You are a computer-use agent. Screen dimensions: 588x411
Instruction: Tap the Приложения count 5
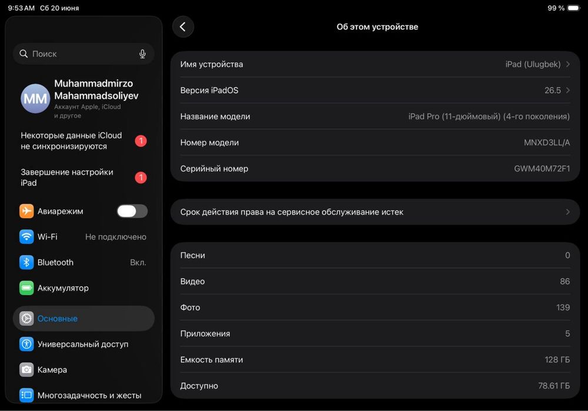coord(567,333)
